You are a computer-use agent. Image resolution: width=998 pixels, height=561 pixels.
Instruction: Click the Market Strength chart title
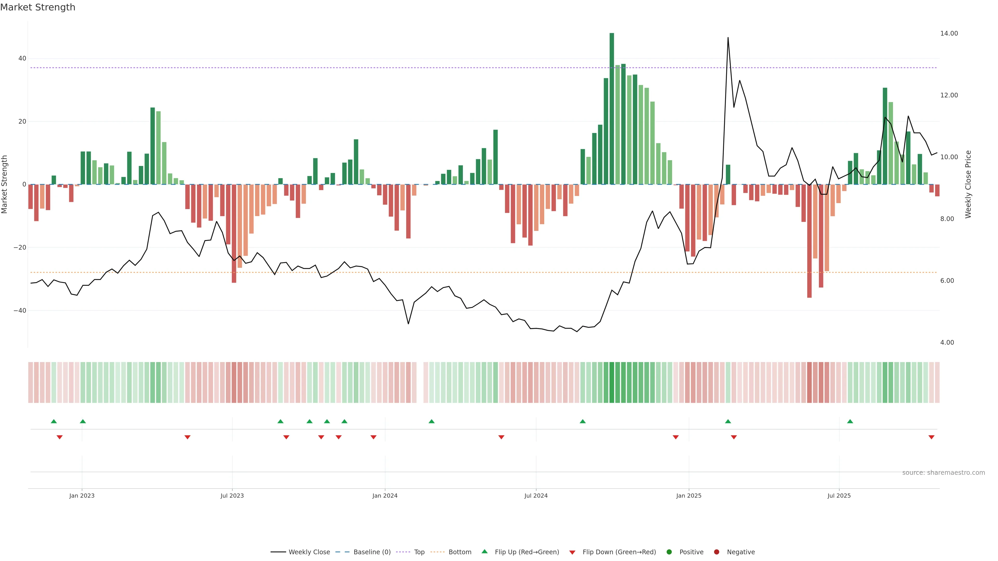(x=38, y=7)
